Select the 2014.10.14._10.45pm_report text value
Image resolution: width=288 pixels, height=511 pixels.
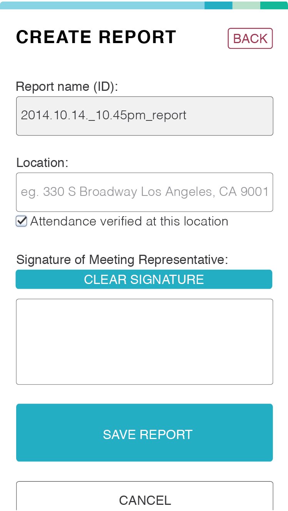coord(104,115)
